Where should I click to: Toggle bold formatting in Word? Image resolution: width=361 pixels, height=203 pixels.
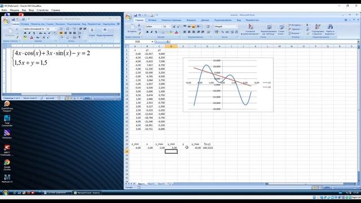(25, 33)
